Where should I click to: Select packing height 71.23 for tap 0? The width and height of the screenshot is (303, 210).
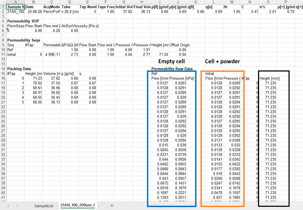34,78
